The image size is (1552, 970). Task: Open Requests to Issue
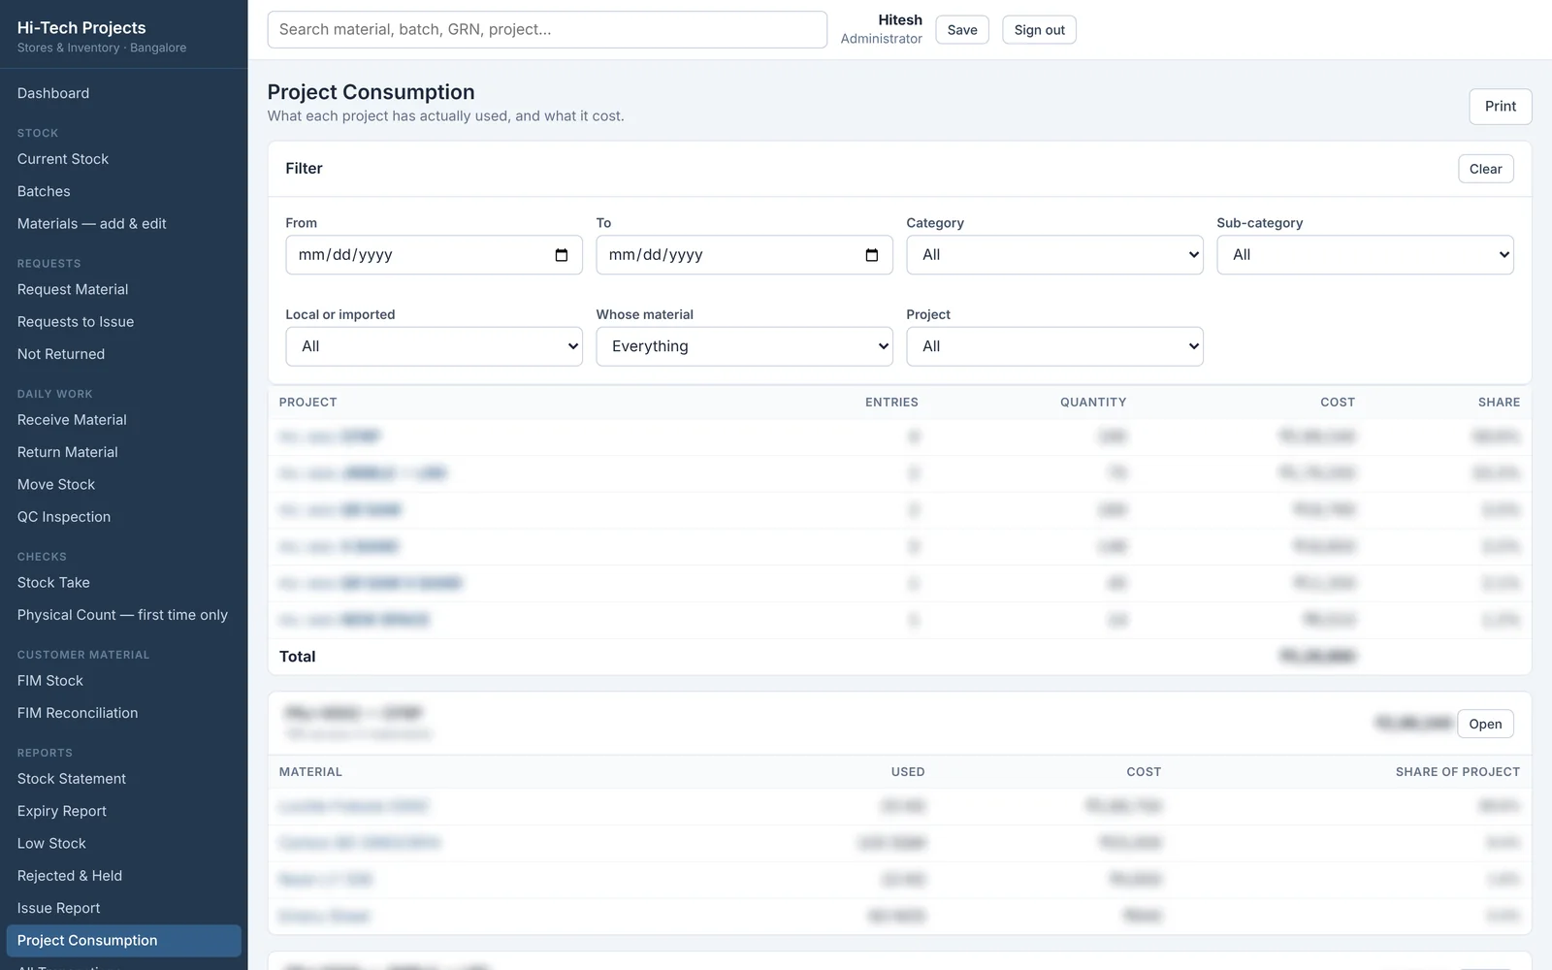123,322
